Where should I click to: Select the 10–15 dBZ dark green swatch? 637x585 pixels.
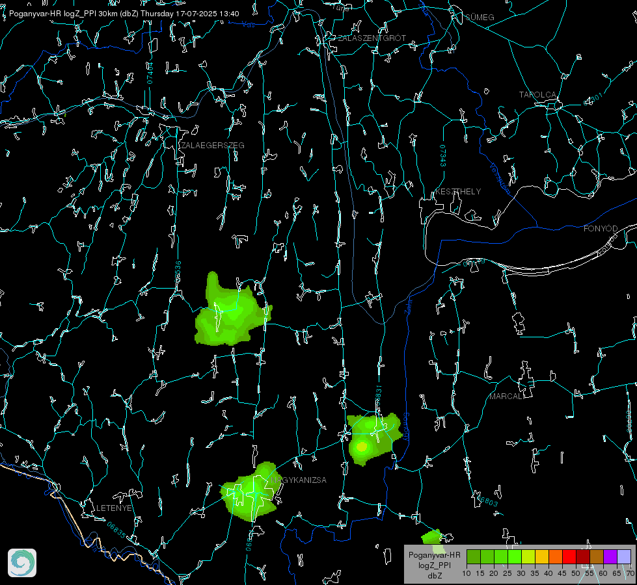474,556
